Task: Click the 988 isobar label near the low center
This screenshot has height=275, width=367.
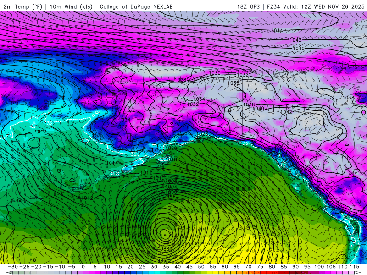Action: pos(165,249)
